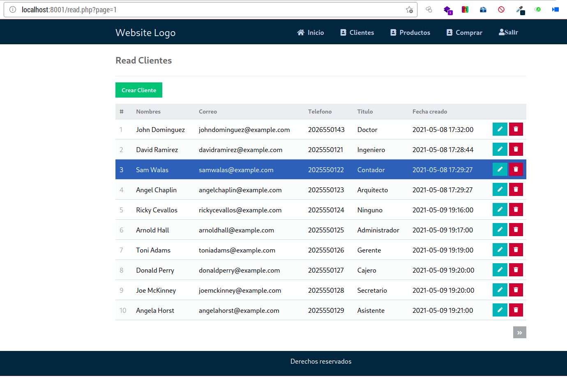This screenshot has width=567, height=378.
Task: Click the Cajero title cell
Action: pyautogui.click(x=366, y=270)
